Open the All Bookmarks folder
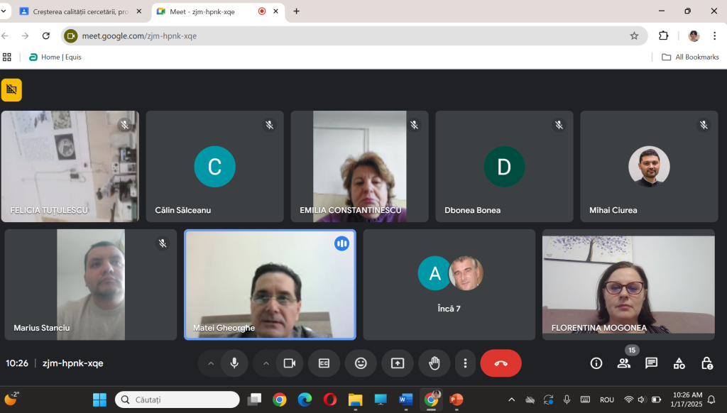Viewport: 727px width, 413px height. [689, 57]
